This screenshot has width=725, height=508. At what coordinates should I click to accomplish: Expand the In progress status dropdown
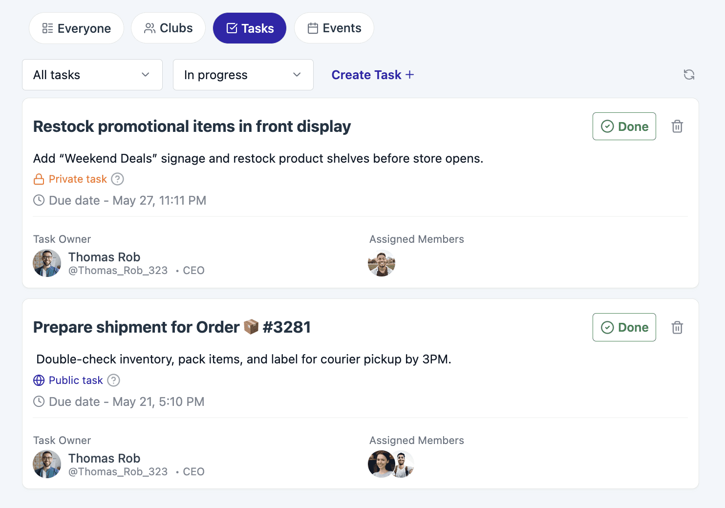click(x=243, y=75)
